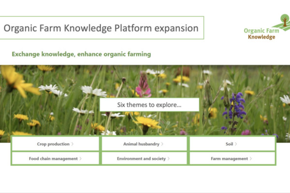Click the brown 'Knowledge' logo word
Image resolution: width=290 pixels, height=193 pixels.
click(261, 37)
